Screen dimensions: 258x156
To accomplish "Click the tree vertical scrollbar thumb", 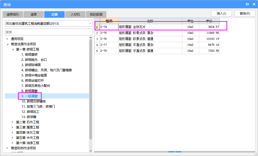I will point(91,89).
